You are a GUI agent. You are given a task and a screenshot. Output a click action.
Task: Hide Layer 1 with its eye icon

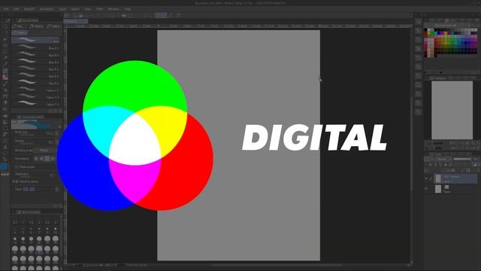pos(426,178)
